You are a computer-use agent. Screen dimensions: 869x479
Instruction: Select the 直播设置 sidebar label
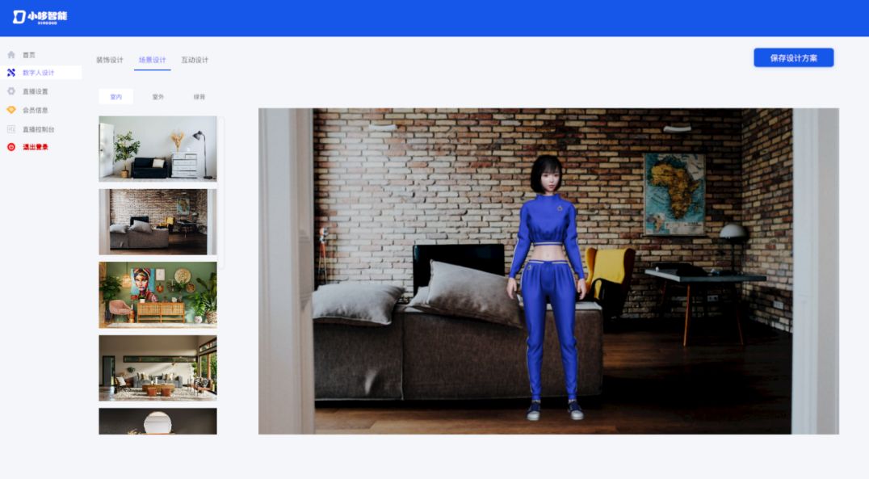[35, 91]
